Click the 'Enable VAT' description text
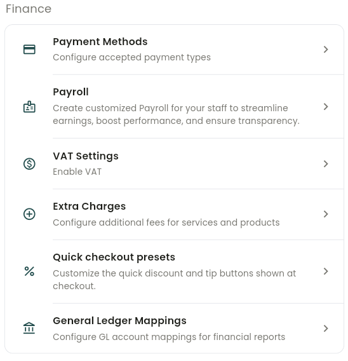The height and width of the screenshot is (361, 348). click(77, 172)
